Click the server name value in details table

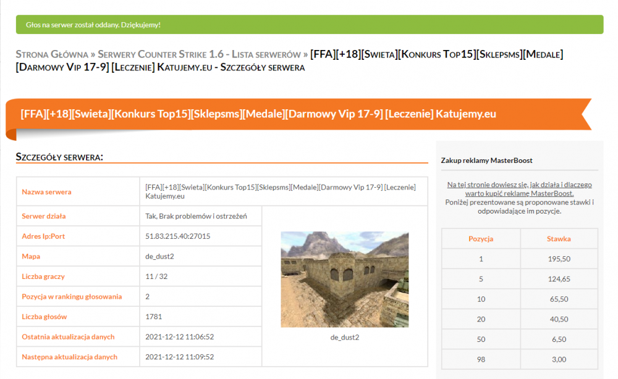(x=280, y=191)
